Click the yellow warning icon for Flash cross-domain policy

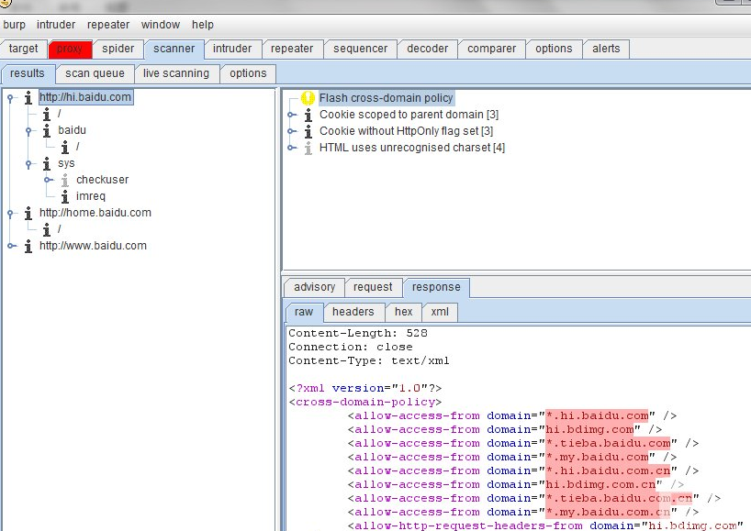[x=308, y=98]
